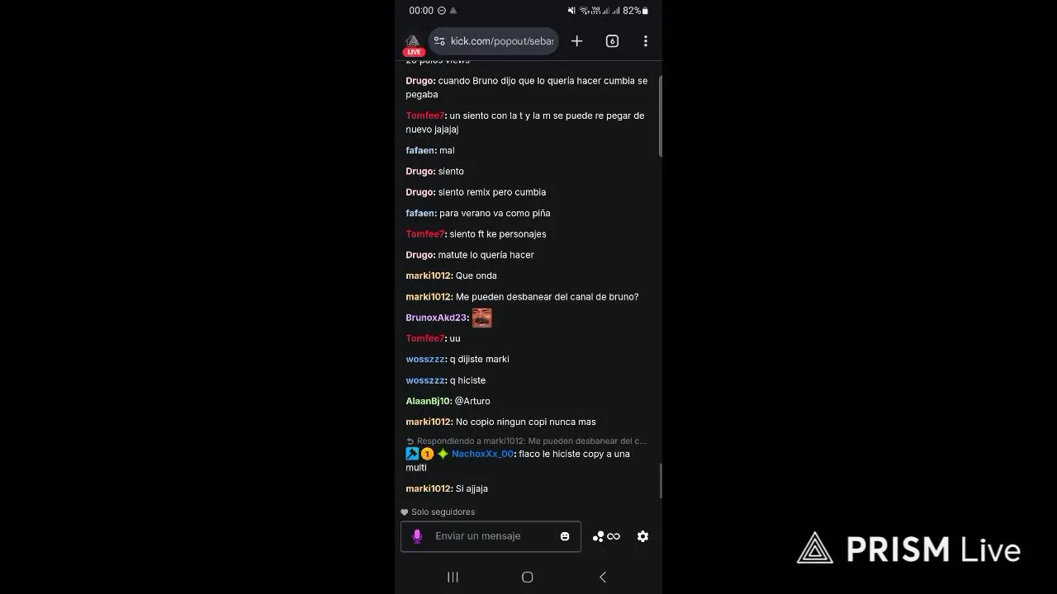
Task: Click the AlaanBj10 username
Action: click(428, 401)
